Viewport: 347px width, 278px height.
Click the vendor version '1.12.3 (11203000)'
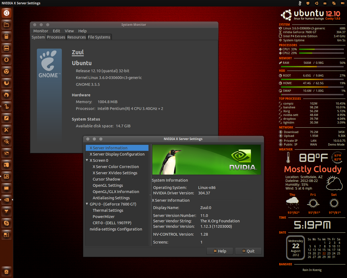(216, 226)
